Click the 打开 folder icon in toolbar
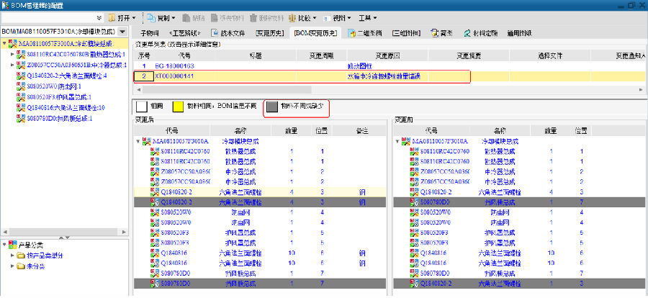The width and height of the screenshot is (648, 298). point(112,17)
